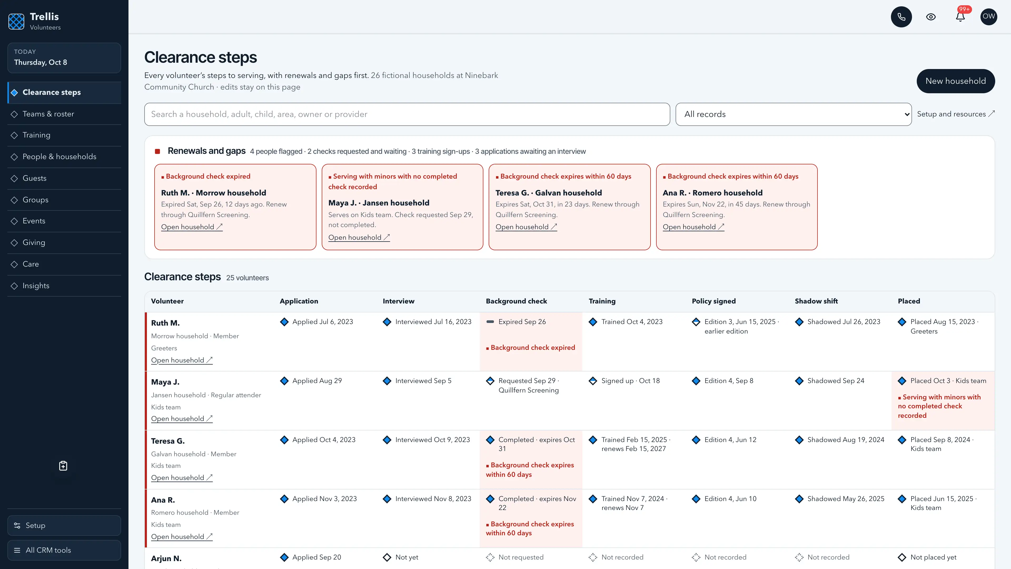This screenshot has width=1011, height=569.
Task: Open Guests in the sidebar
Action: pos(64,178)
